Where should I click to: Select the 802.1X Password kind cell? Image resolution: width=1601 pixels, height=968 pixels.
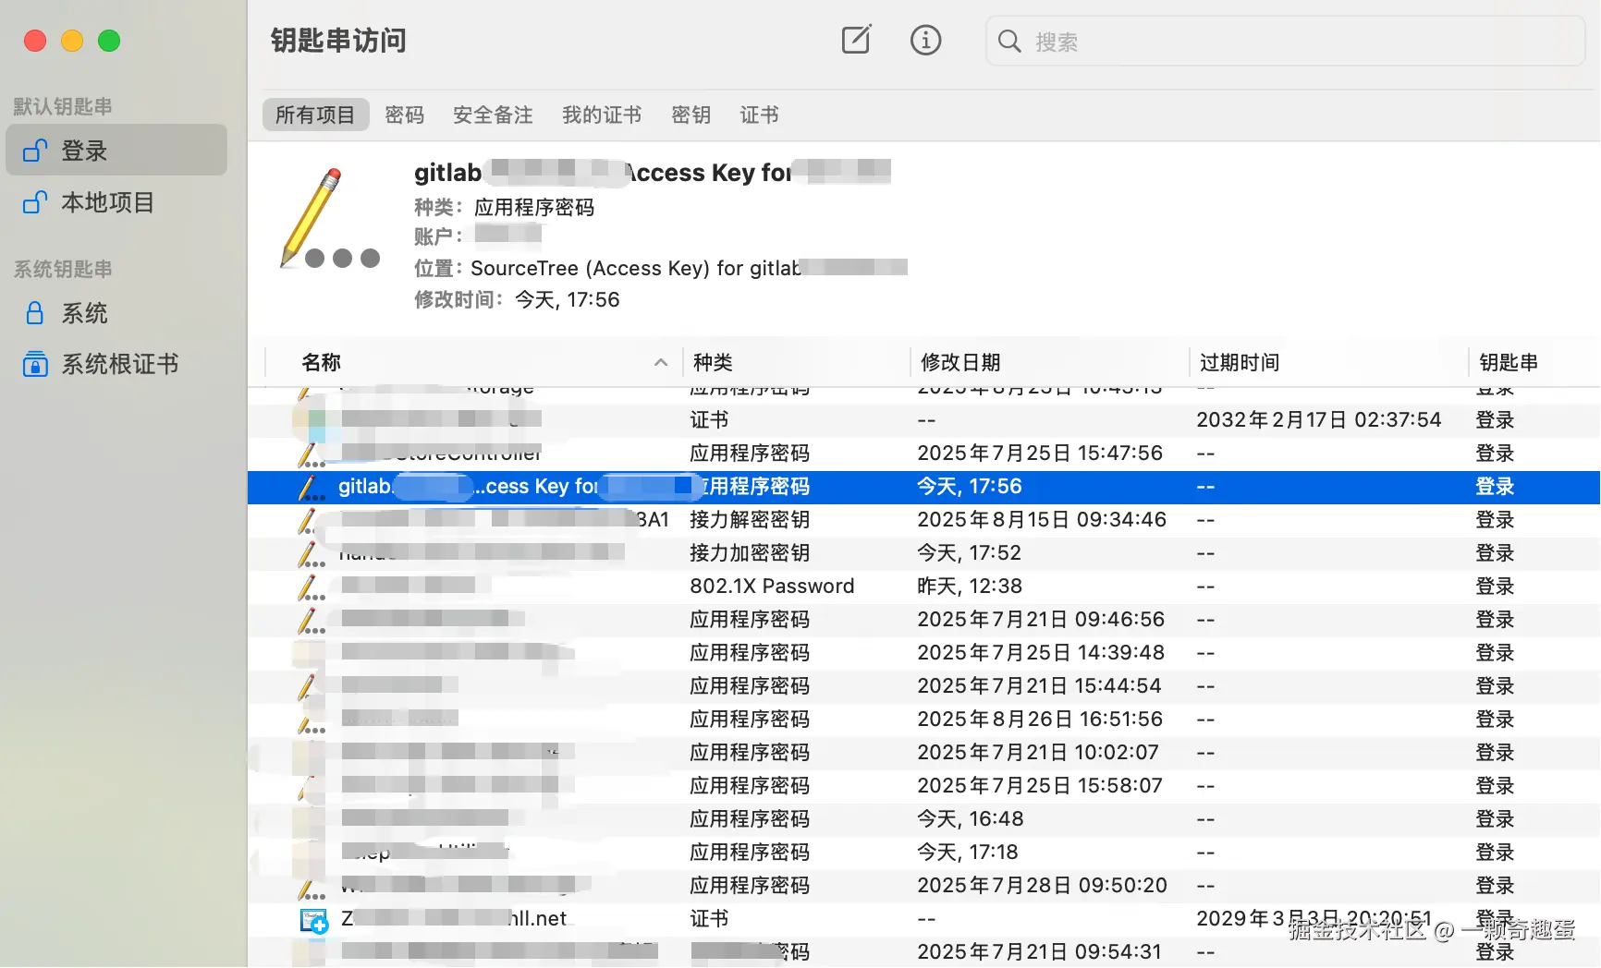click(x=772, y=587)
